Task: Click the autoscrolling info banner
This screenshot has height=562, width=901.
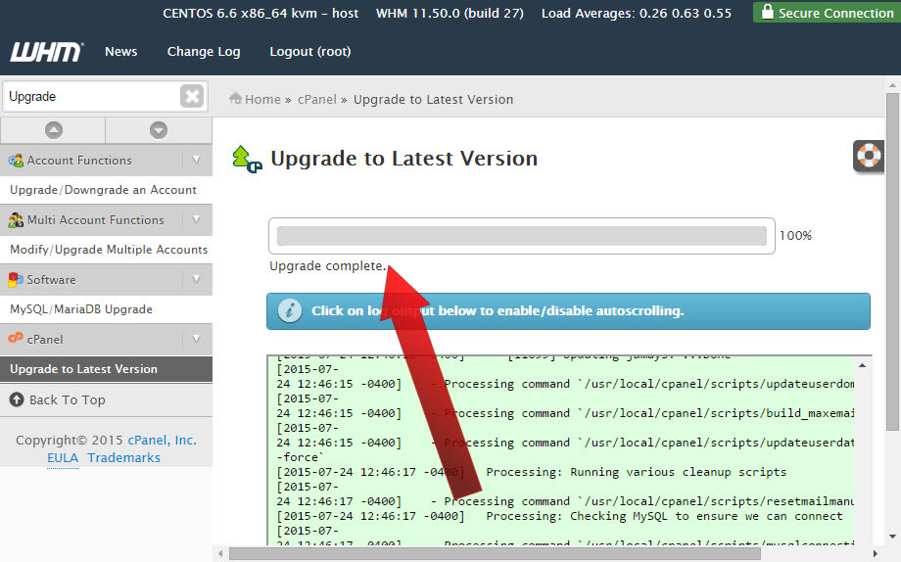Action: click(568, 311)
